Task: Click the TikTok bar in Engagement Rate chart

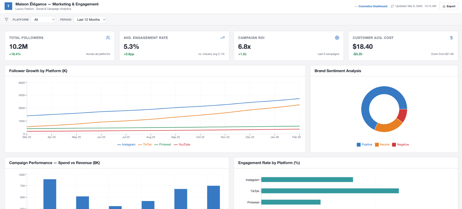Action: 330,191
